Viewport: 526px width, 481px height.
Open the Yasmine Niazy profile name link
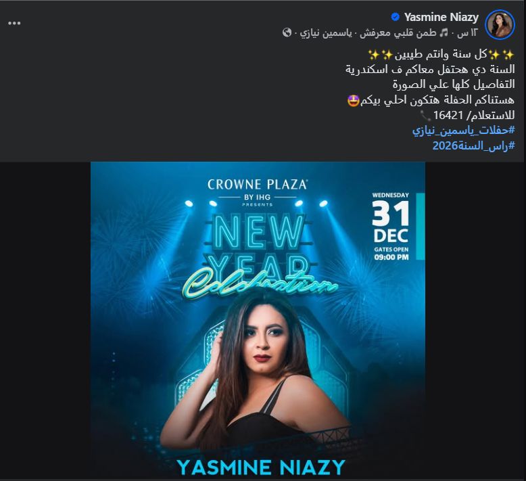[441, 17]
